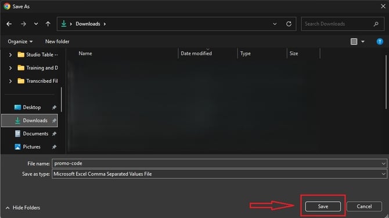Screen dimensions: 389x218
Task: Click the Save button
Action: click(323, 206)
